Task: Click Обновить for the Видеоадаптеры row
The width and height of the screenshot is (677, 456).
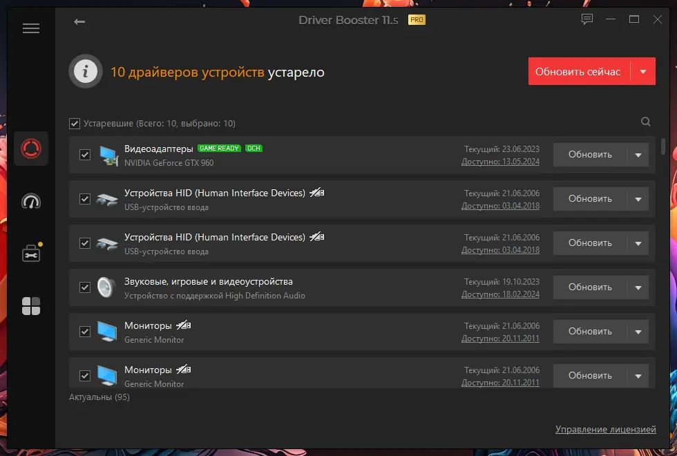Action: [590, 155]
